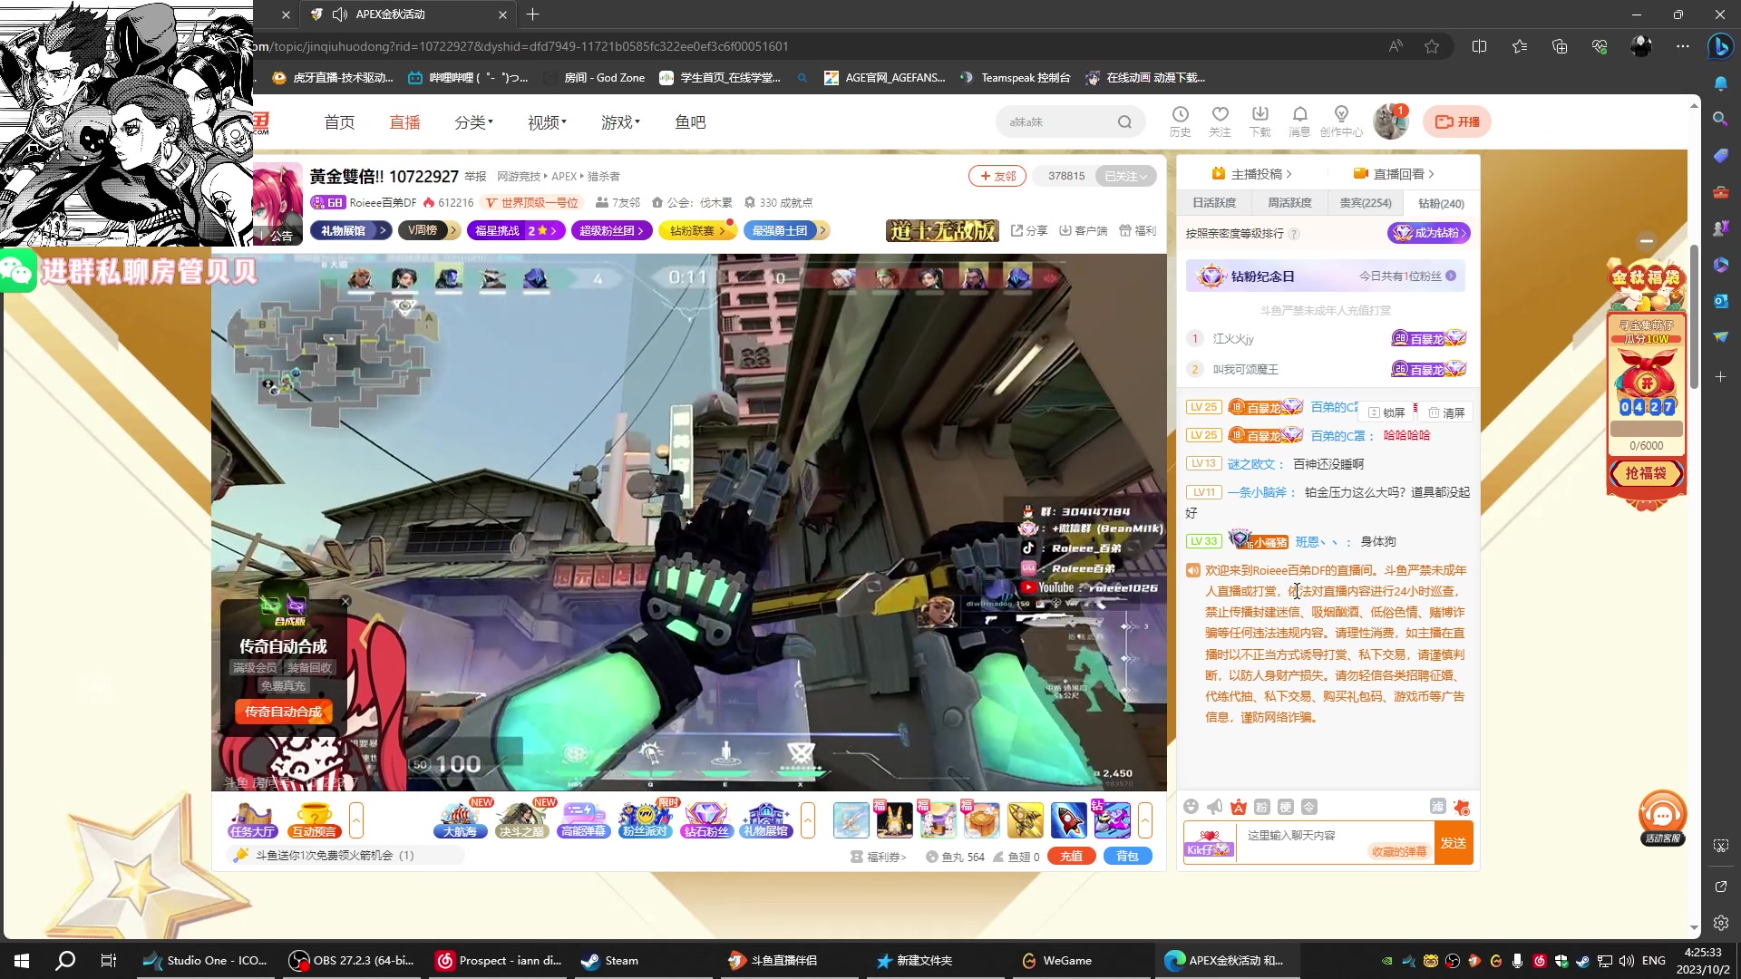This screenshot has height=979, width=1741.
Task: Open 决斗之巅 activity icon
Action: [x=522, y=820]
